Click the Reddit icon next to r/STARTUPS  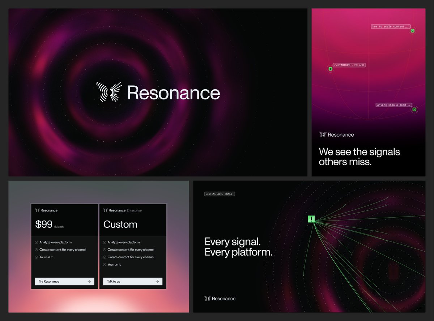tap(330, 69)
